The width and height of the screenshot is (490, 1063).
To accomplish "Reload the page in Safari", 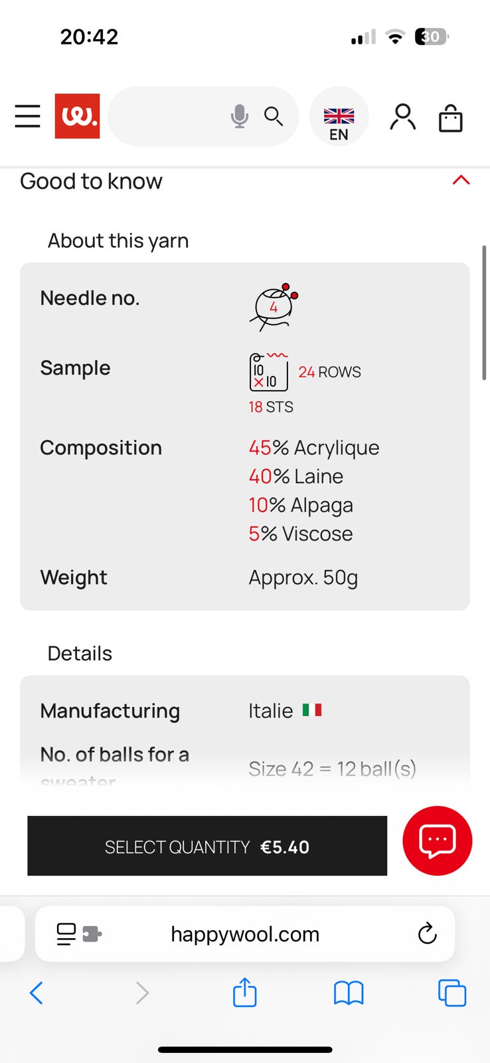I will pyautogui.click(x=427, y=933).
